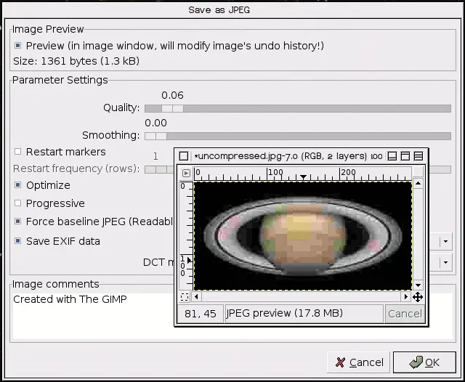Click the maximize icon of uncompressed.jpg window
The height and width of the screenshot is (382, 465).
pyautogui.click(x=405, y=156)
